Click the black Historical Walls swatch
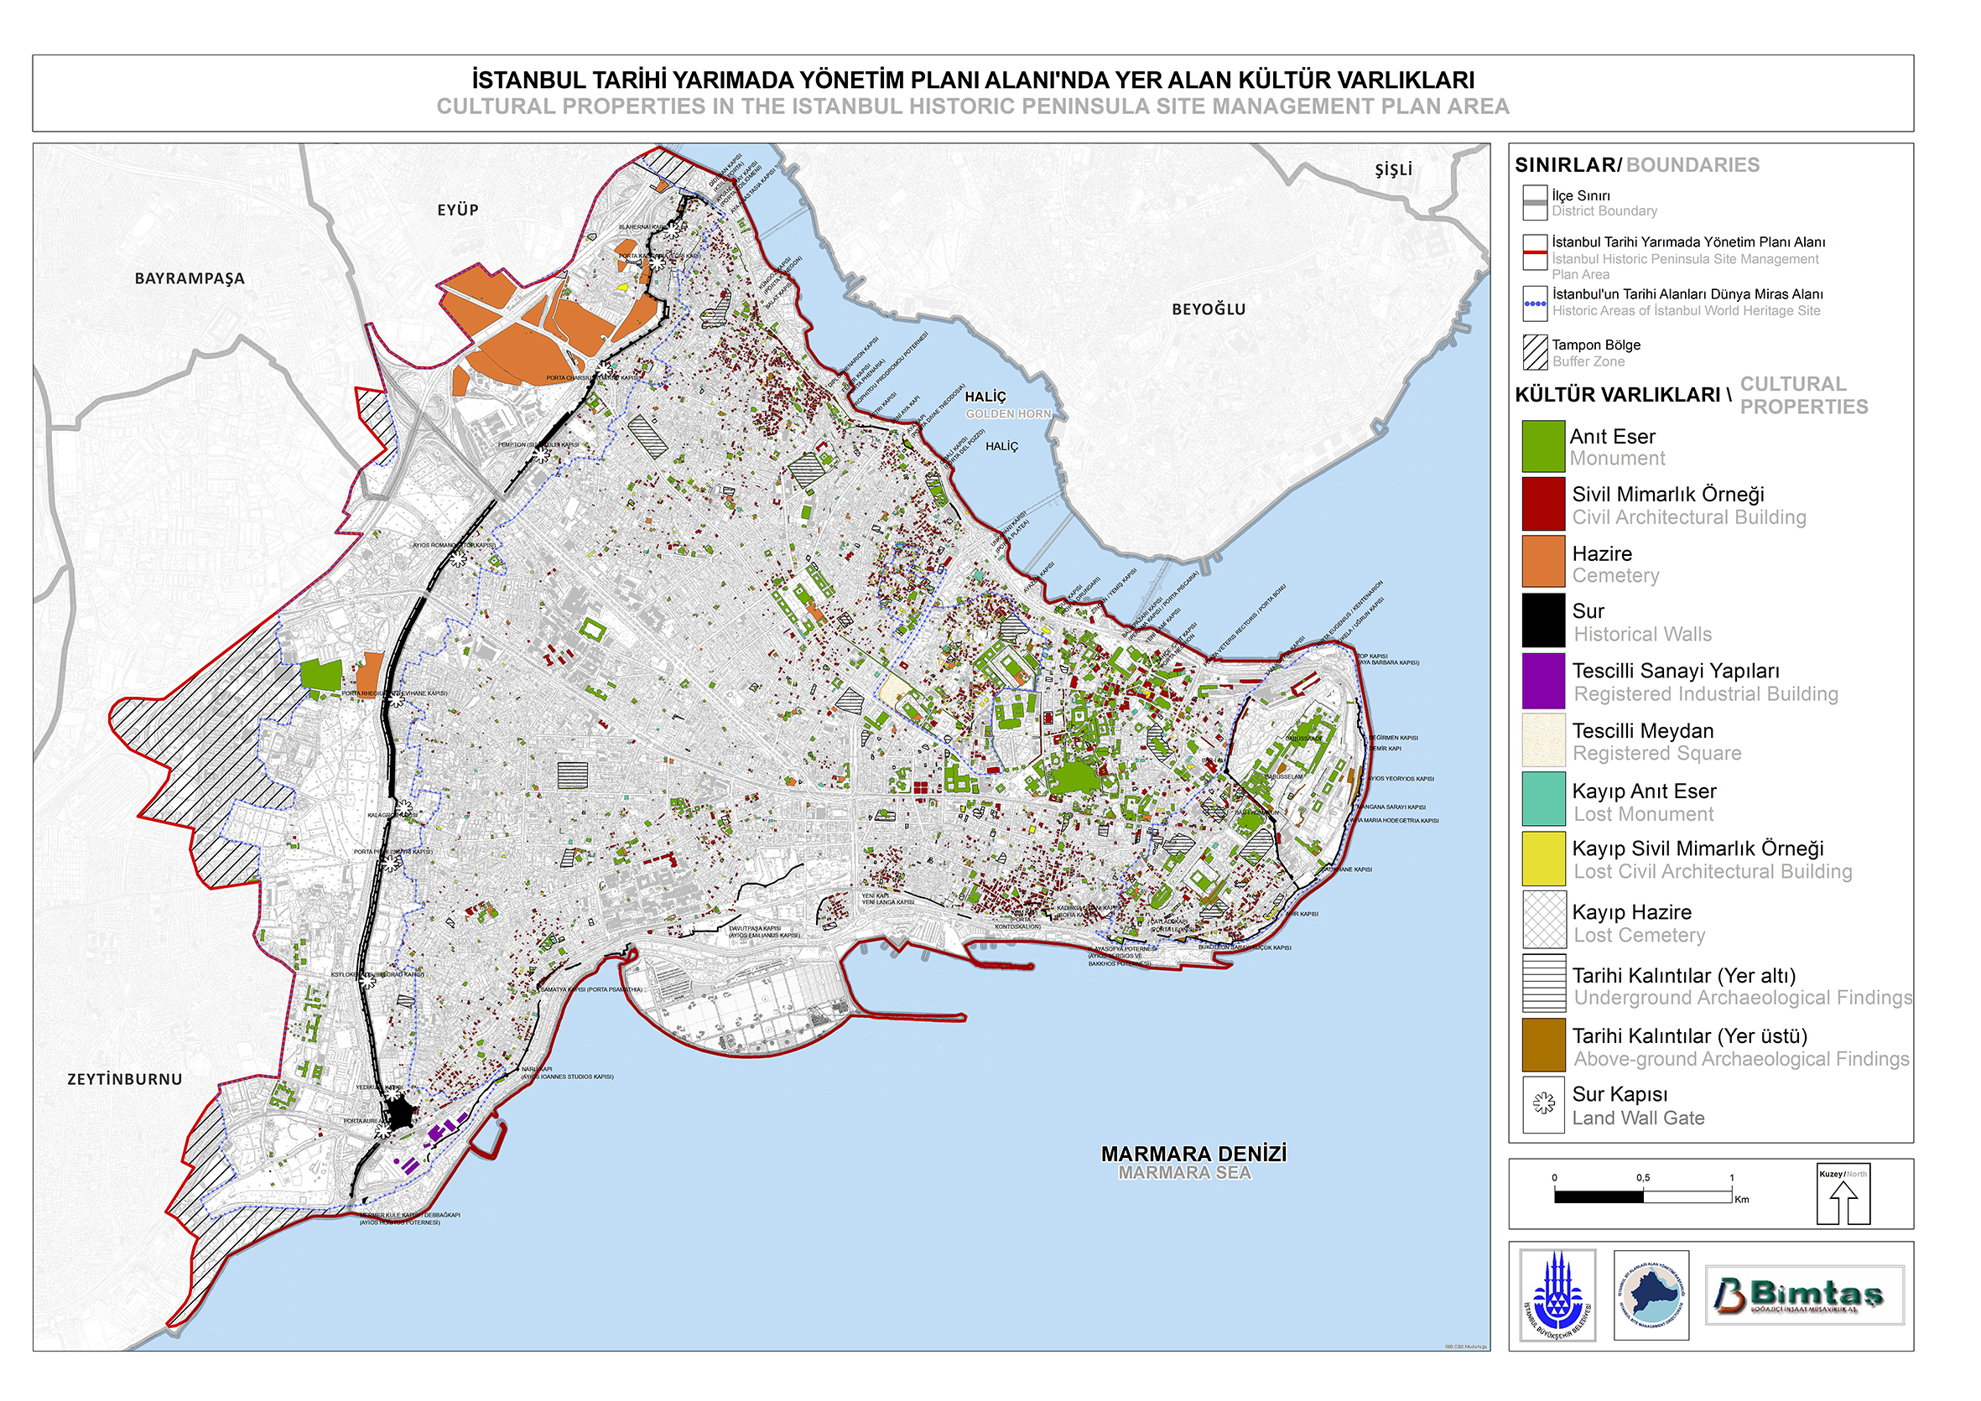 click(x=1542, y=620)
